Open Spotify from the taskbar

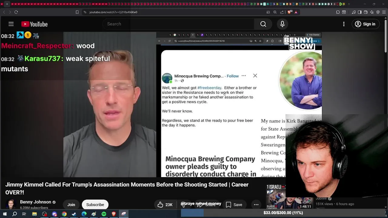click(x=104, y=214)
